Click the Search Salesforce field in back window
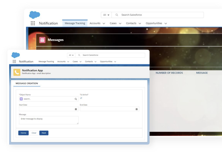 click(x=159, y=15)
